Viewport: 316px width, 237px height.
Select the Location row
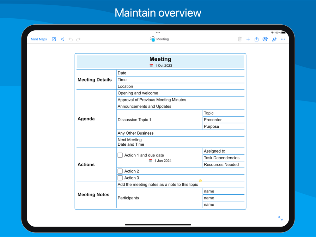pos(180,86)
